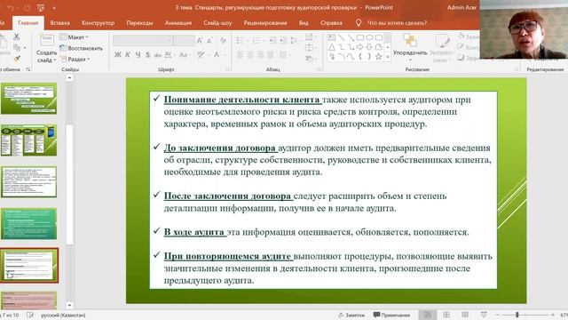
Task: Click the Восстановить reset button
Action: [81, 48]
